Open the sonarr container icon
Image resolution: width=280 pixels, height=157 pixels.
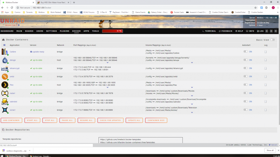5,110
